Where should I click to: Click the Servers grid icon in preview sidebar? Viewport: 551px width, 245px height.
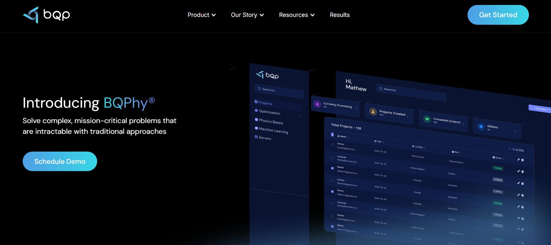click(x=256, y=136)
